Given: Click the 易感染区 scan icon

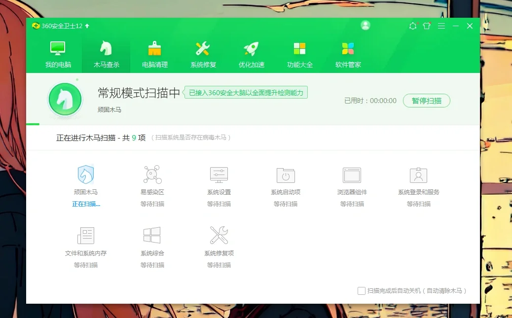Looking at the screenshot, I should tap(152, 175).
